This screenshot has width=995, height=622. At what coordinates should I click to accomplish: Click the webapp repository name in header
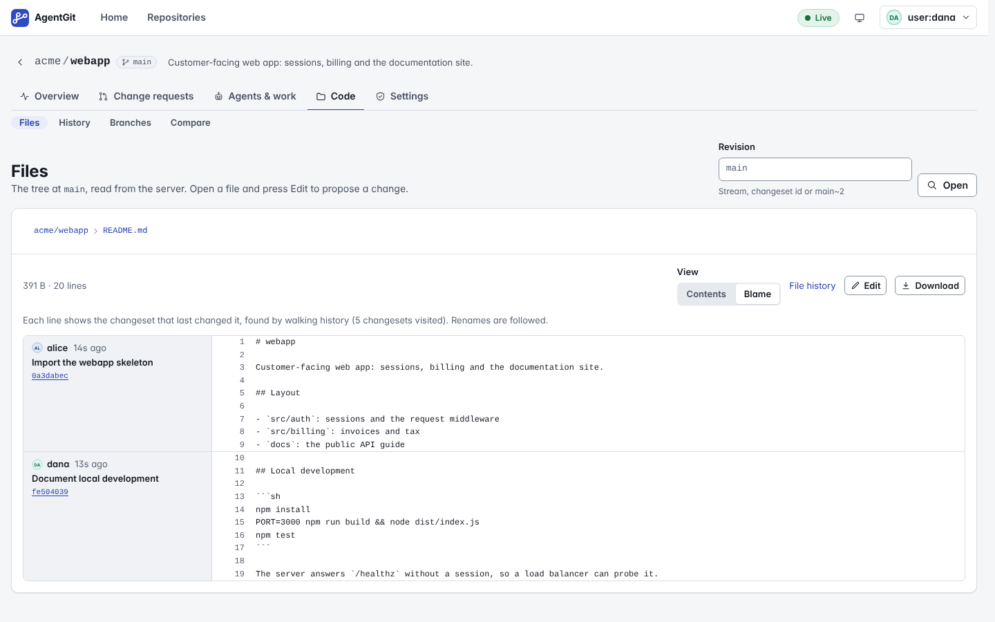(x=90, y=61)
